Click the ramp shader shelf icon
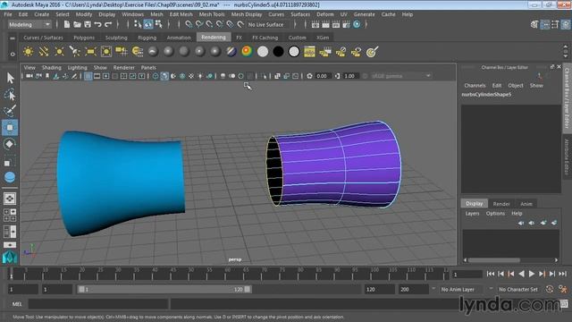The height and width of the screenshot is (322, 572). point(247,52)
